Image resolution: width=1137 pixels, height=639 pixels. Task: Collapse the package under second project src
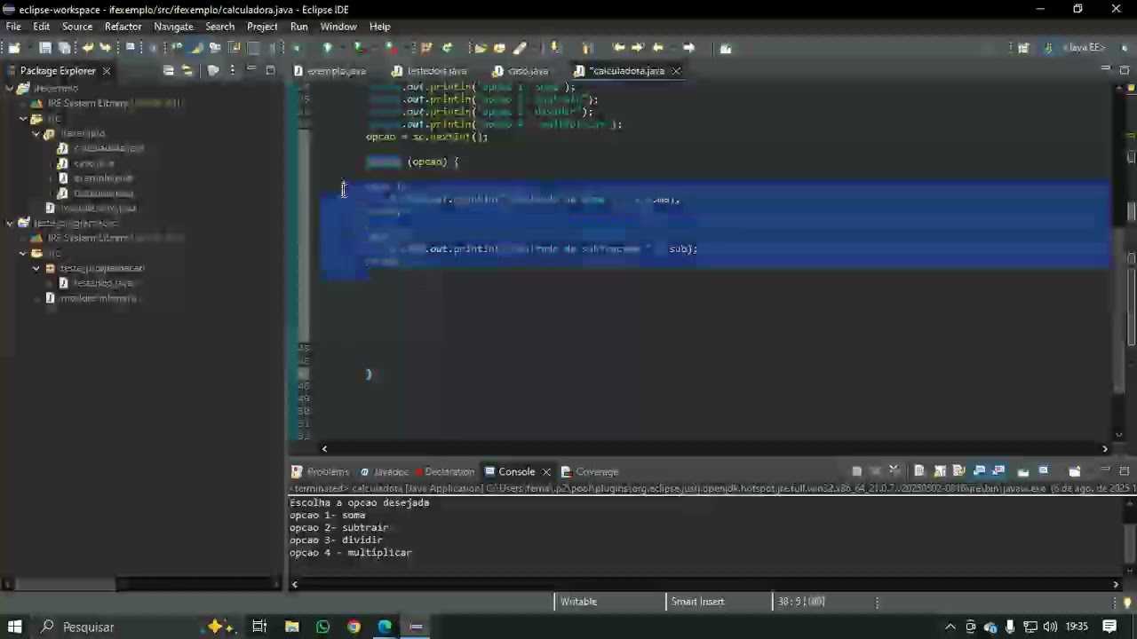(x=36, y=268)
